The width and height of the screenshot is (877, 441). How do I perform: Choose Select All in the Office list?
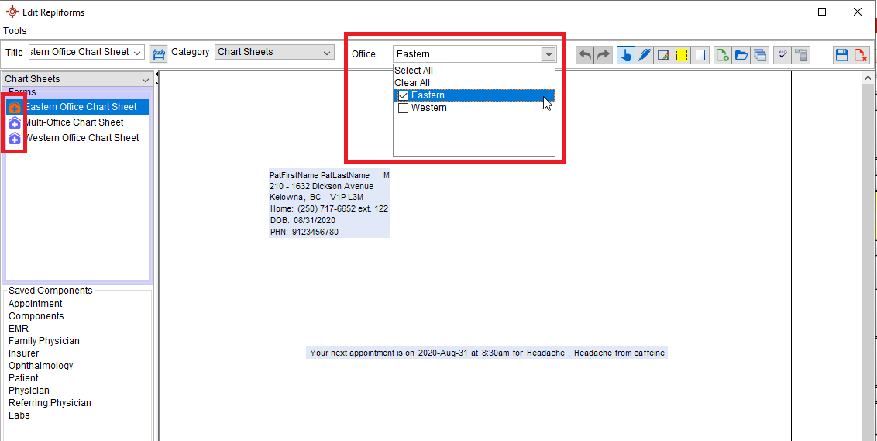click(414, 71)
